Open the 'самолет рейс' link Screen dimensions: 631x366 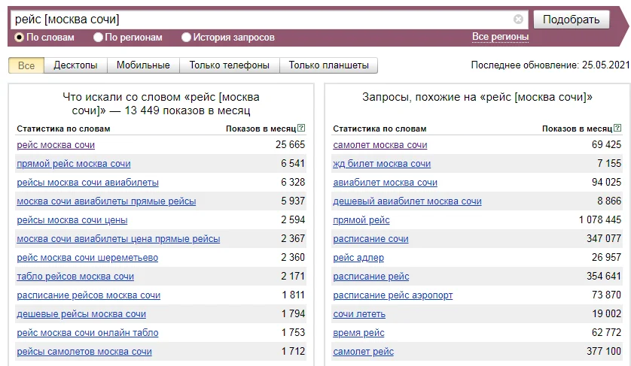click(x=364, y=352)
